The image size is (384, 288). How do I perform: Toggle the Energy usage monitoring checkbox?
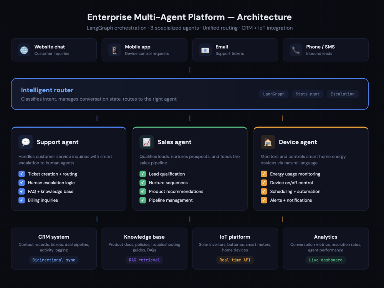(x=264, y=174)
